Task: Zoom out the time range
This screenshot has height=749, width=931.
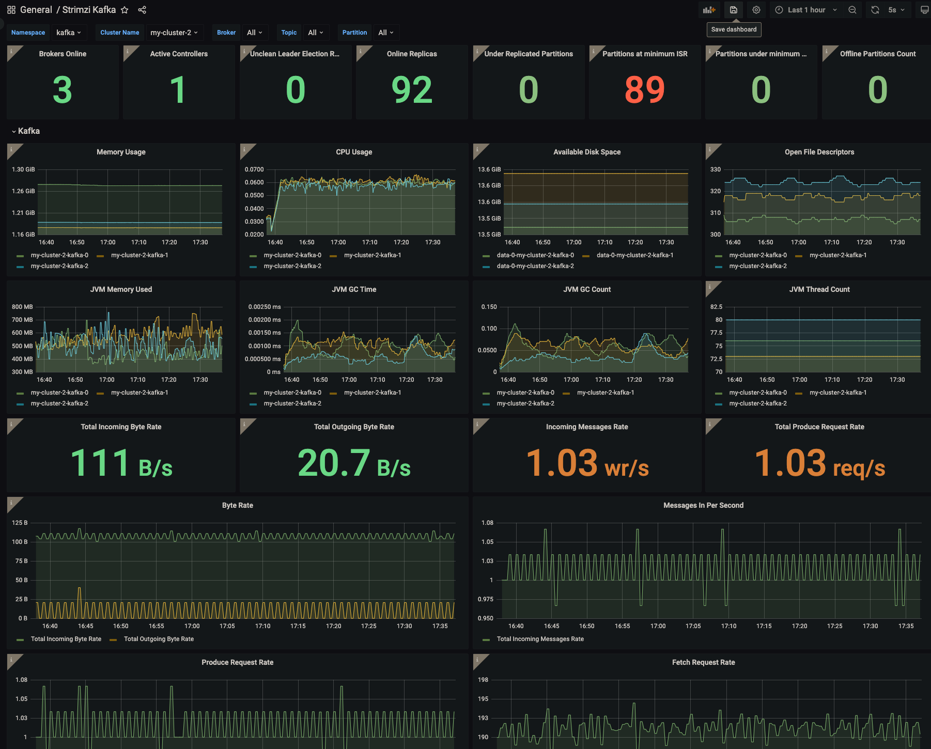Action: point(852,10)
